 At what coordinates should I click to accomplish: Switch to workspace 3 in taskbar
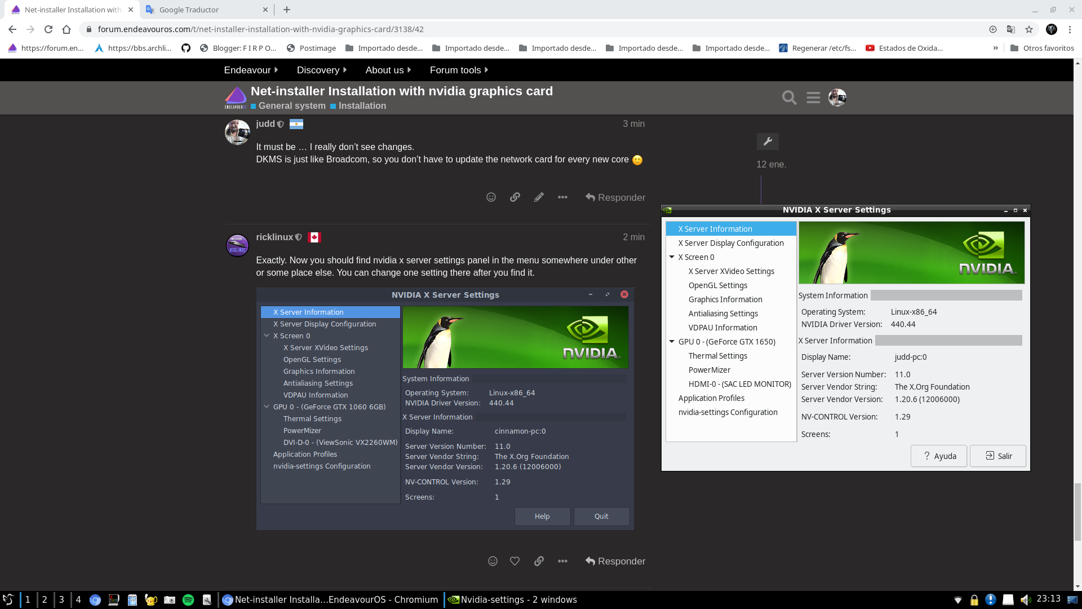61,600
